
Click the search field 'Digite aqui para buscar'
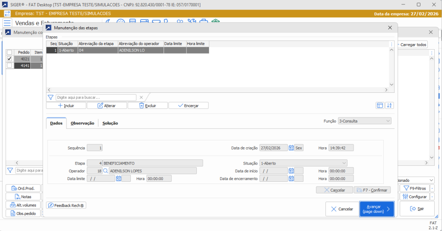click(x=96, y=98)
